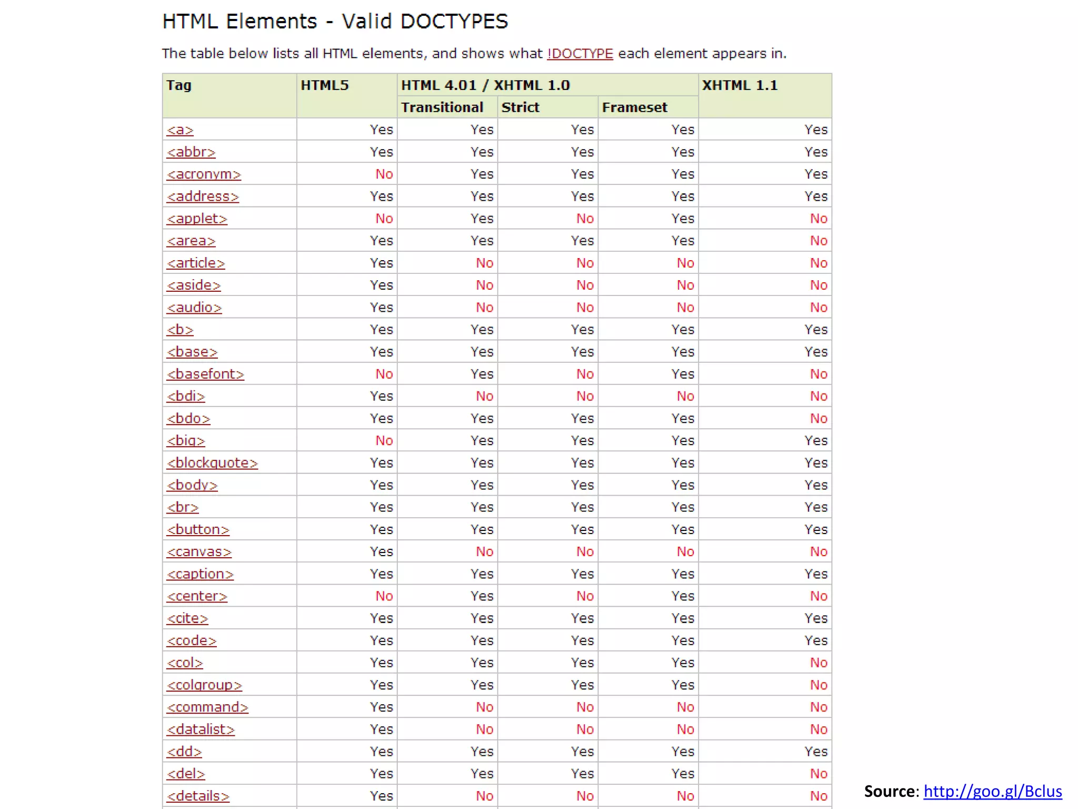Open the <b> tag link

[x=180, y=330]
